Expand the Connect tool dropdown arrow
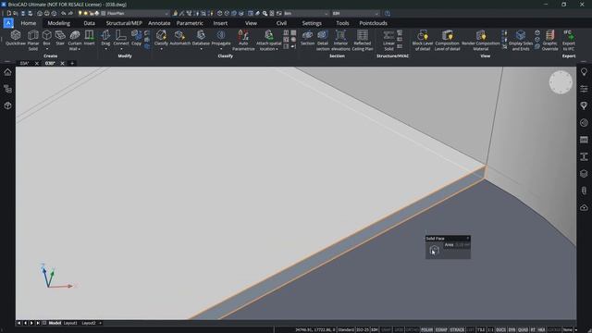The height and width of the screenshot is (333, 592). pos(121,49)
